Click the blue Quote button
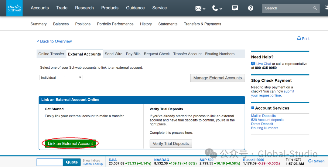The height and width of the screenshot is (167, 328). tap(72, 162)
